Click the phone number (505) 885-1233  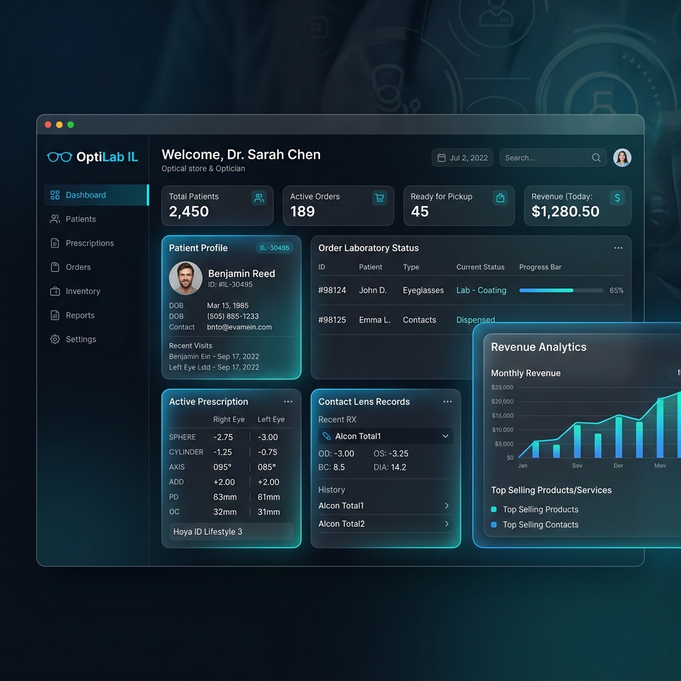(233, 316)
